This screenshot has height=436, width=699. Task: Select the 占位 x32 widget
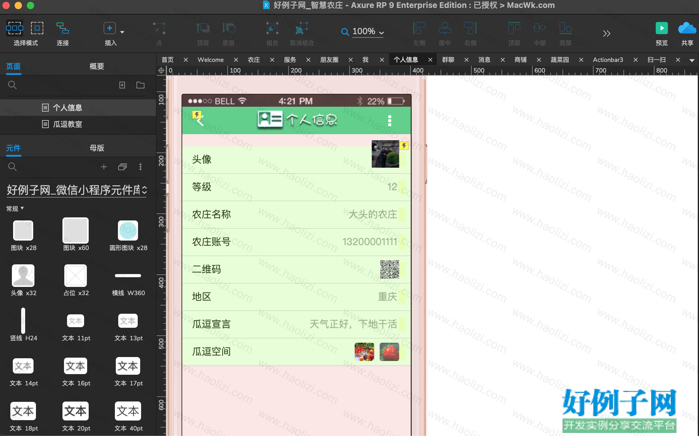[x=76, y=280]
